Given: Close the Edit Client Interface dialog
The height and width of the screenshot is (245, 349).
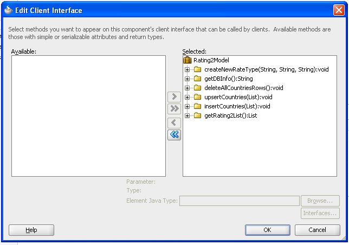Looking at the screenshot, I should pyautogui.click(x=338, y=10).
